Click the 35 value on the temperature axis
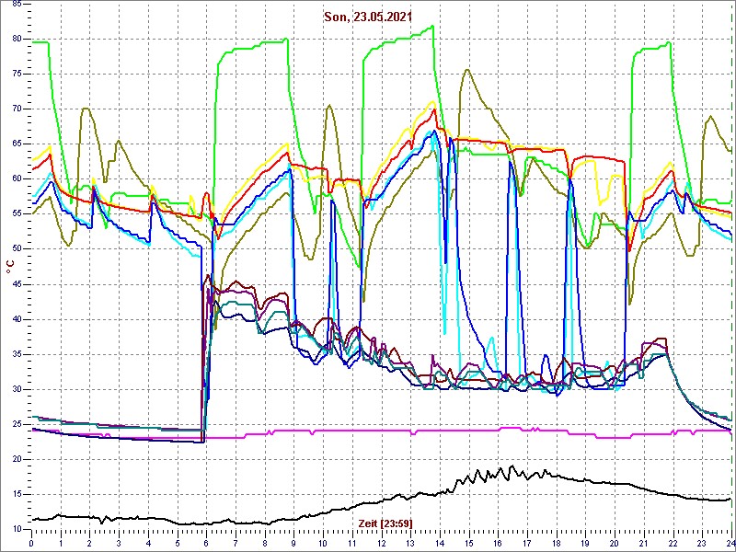The height and width of the screenshot is (552, 736). 16,354
